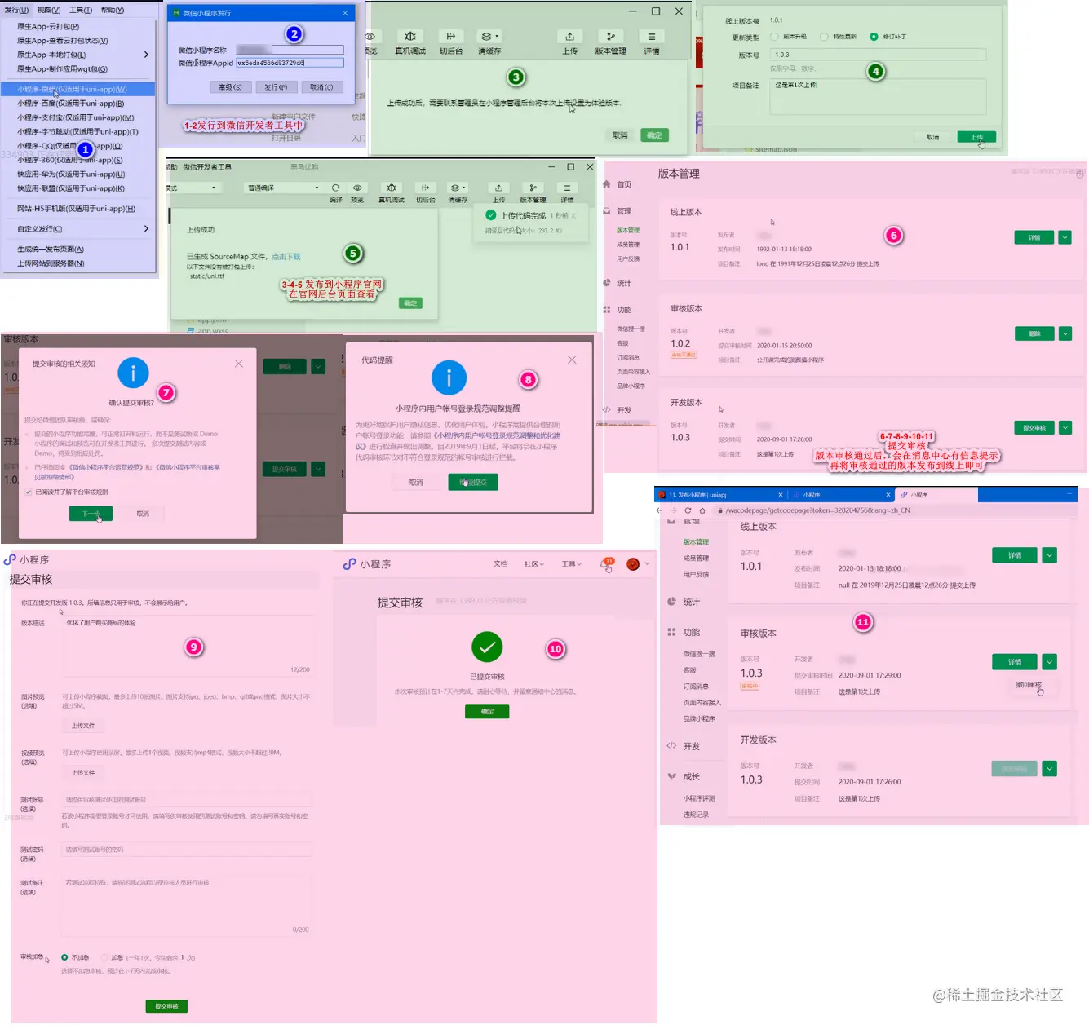Click notification bell icon with red badge
Image resolution: width=1089 pixels, height=1029 pixels.
click(x=607, y=565)
